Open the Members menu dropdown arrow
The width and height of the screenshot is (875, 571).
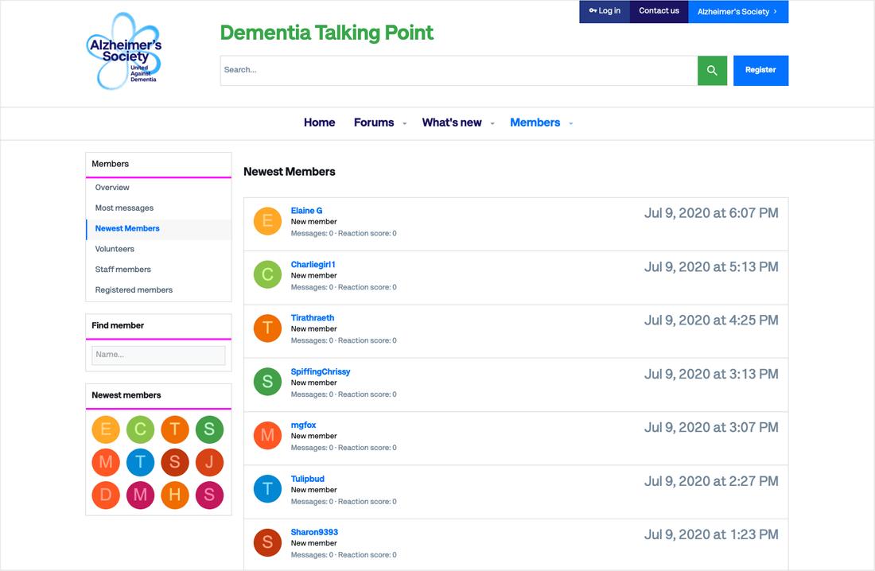(571, 123)
